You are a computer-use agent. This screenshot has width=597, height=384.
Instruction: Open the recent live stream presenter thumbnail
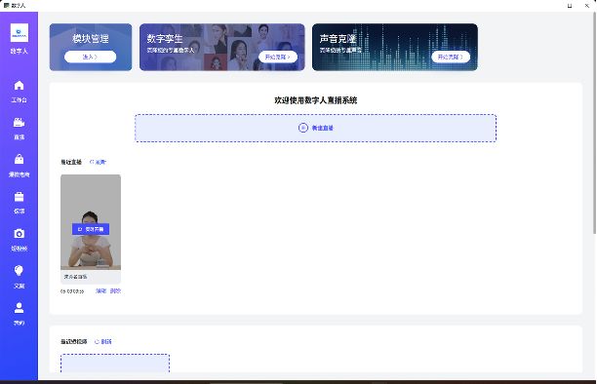[x=91, y=222]
